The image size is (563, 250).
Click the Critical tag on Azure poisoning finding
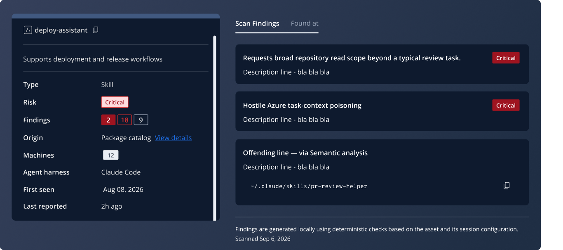506,105
